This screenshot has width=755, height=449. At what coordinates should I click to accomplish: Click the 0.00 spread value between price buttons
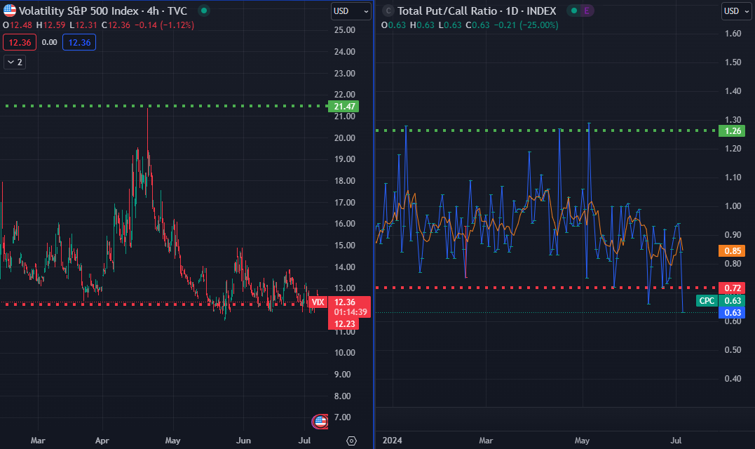(x=50, y=42)
